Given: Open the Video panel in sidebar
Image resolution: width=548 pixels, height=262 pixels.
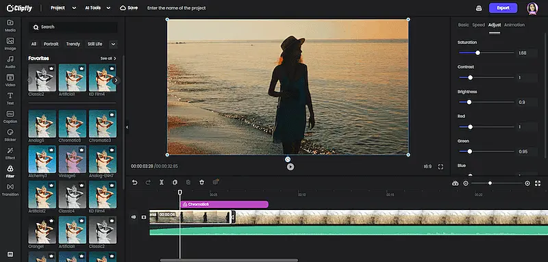Looking at the screenshot, I should 10,80.
